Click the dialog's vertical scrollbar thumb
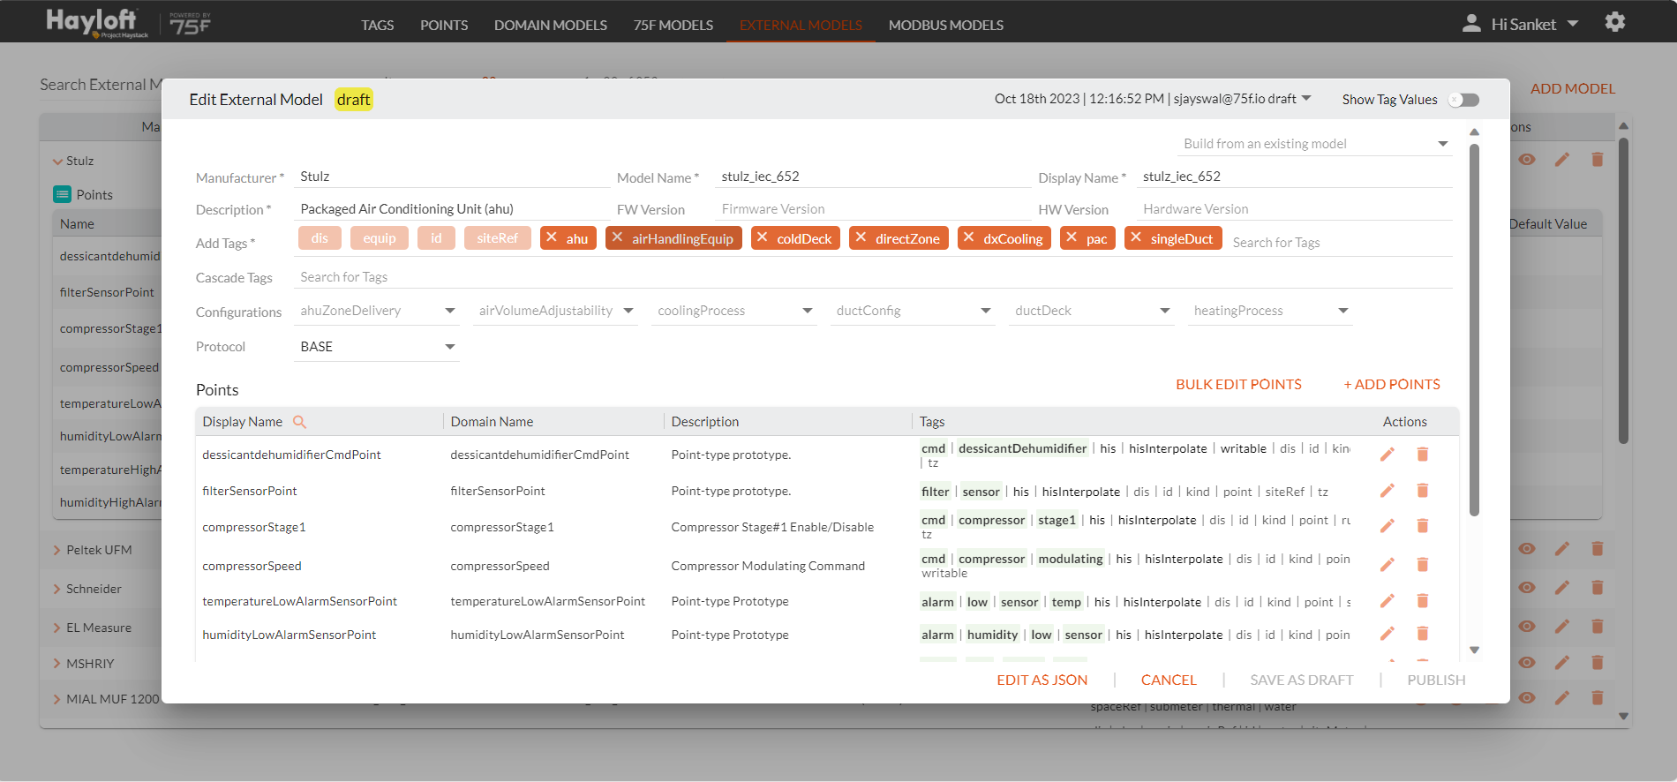Image resolution: width=1677 pixels, height=782 pixels. (x=1474, y=328)
